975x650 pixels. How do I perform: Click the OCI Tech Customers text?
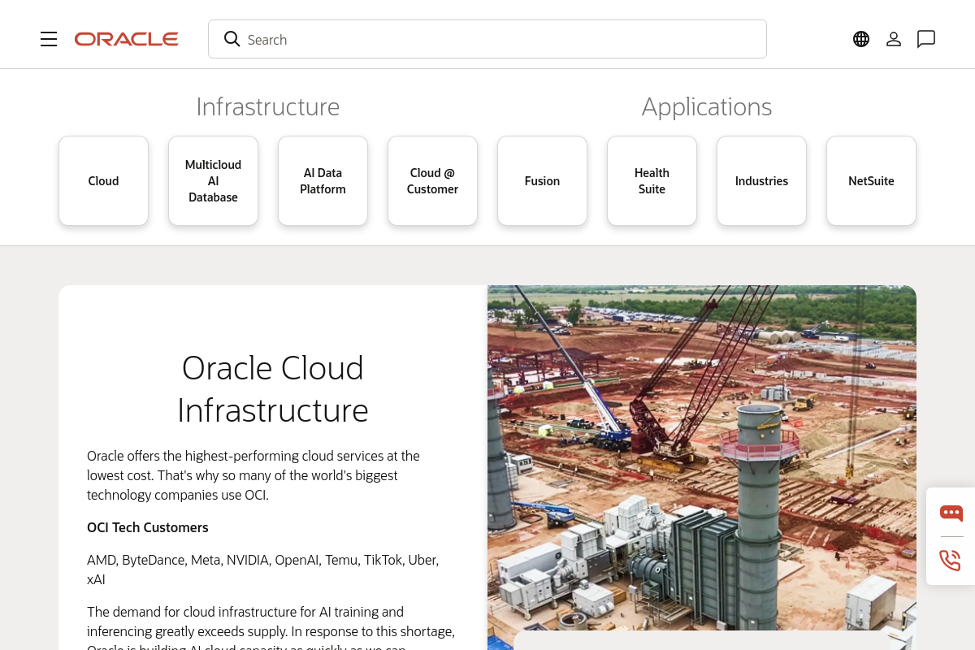[148, 527]
